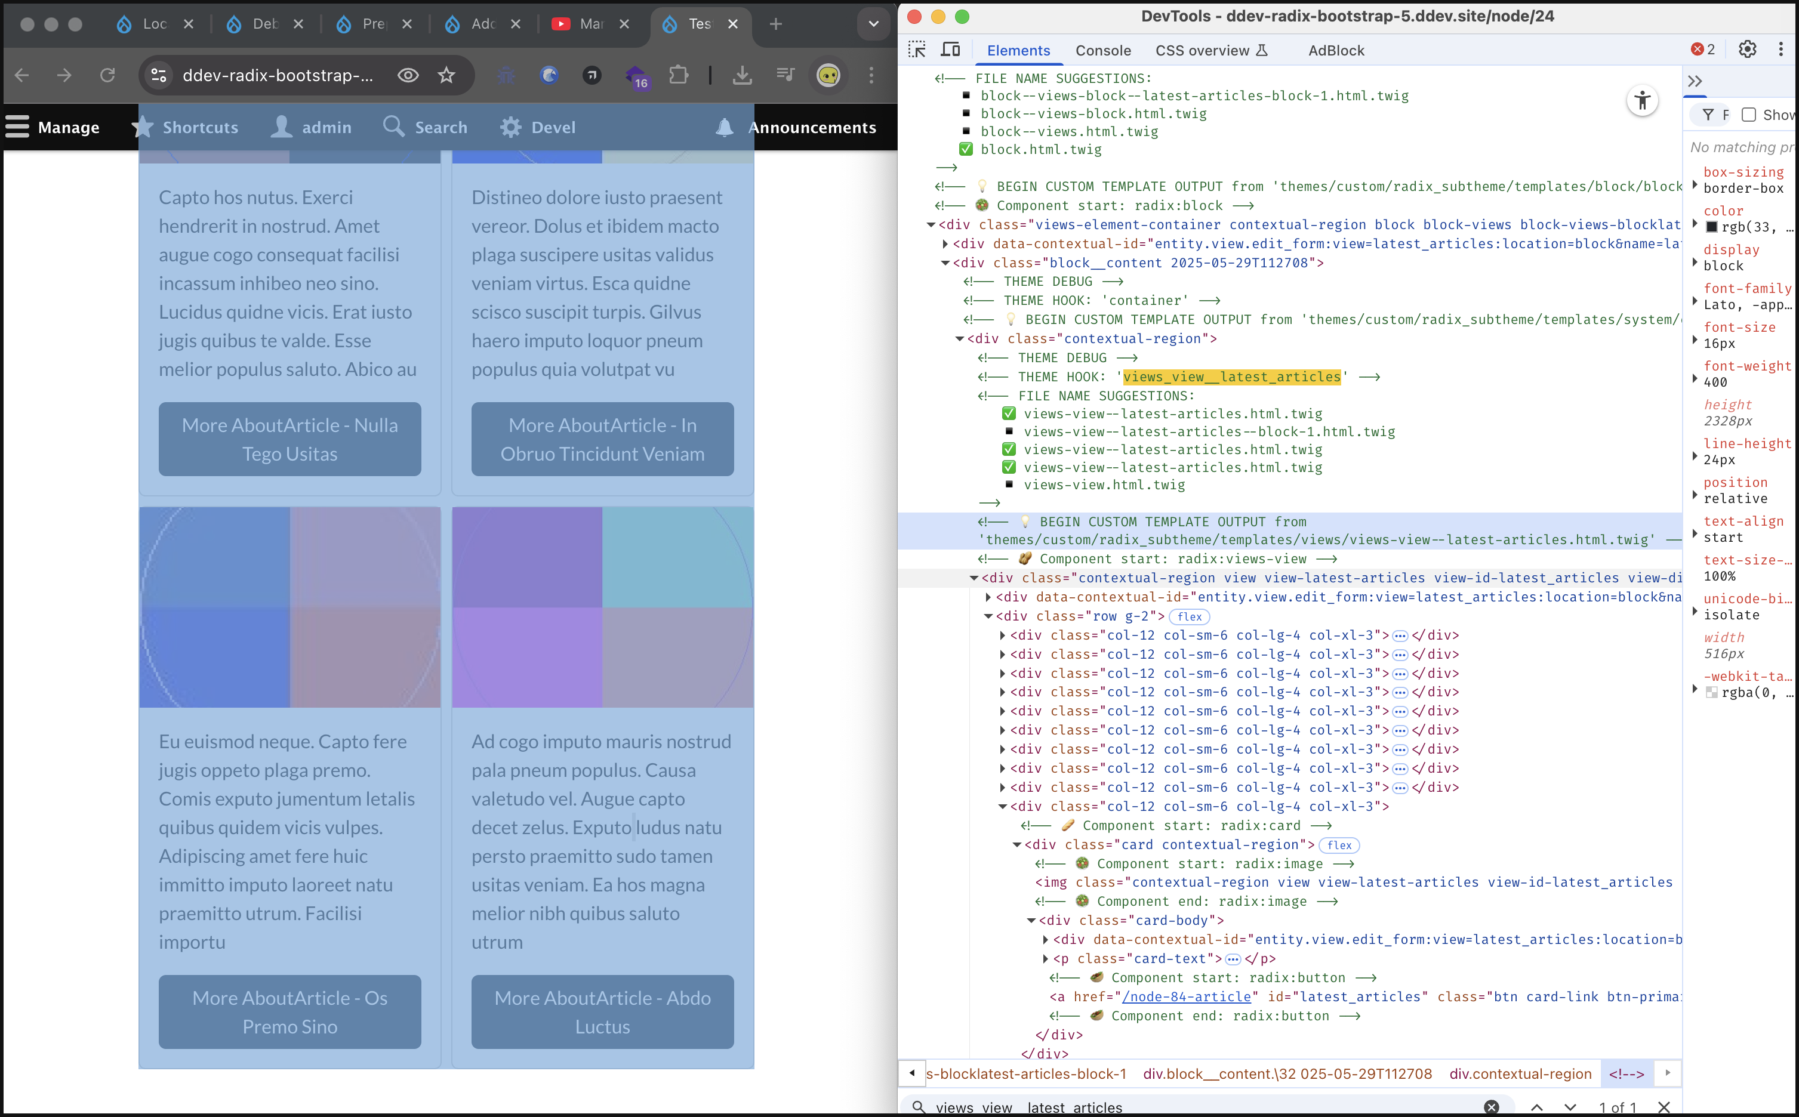Expand the font-family computed property
The height and width of the screenshot is (1117, 1799).
click(1695, 301)
